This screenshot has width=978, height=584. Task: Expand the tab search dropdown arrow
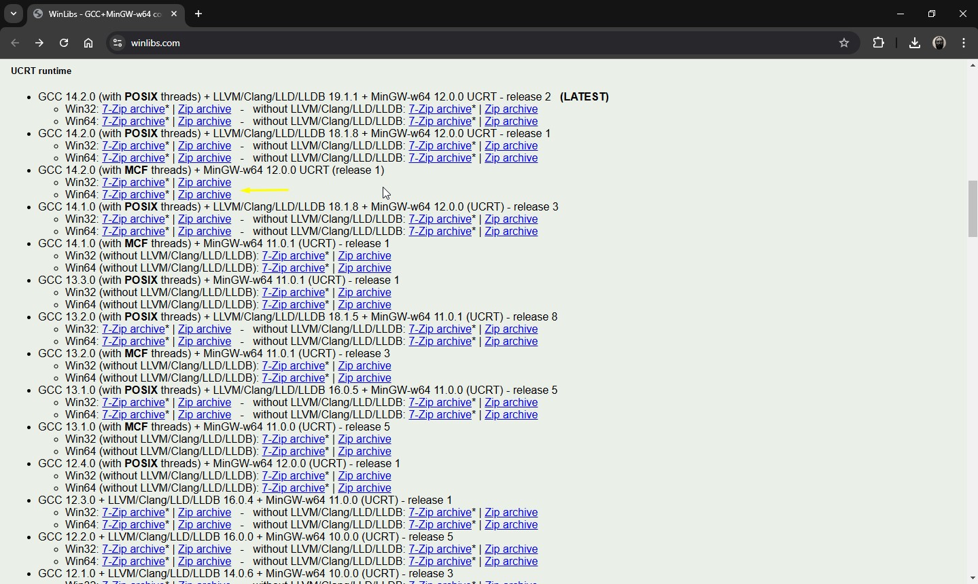(x=14, y=14)
